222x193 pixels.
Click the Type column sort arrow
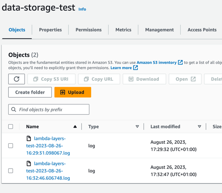coord(137,126)
